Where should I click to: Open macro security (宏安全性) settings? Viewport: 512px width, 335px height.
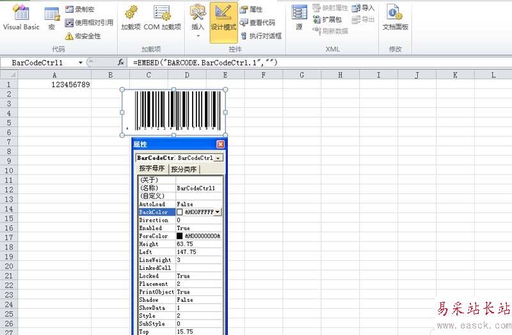coord(83,36)
